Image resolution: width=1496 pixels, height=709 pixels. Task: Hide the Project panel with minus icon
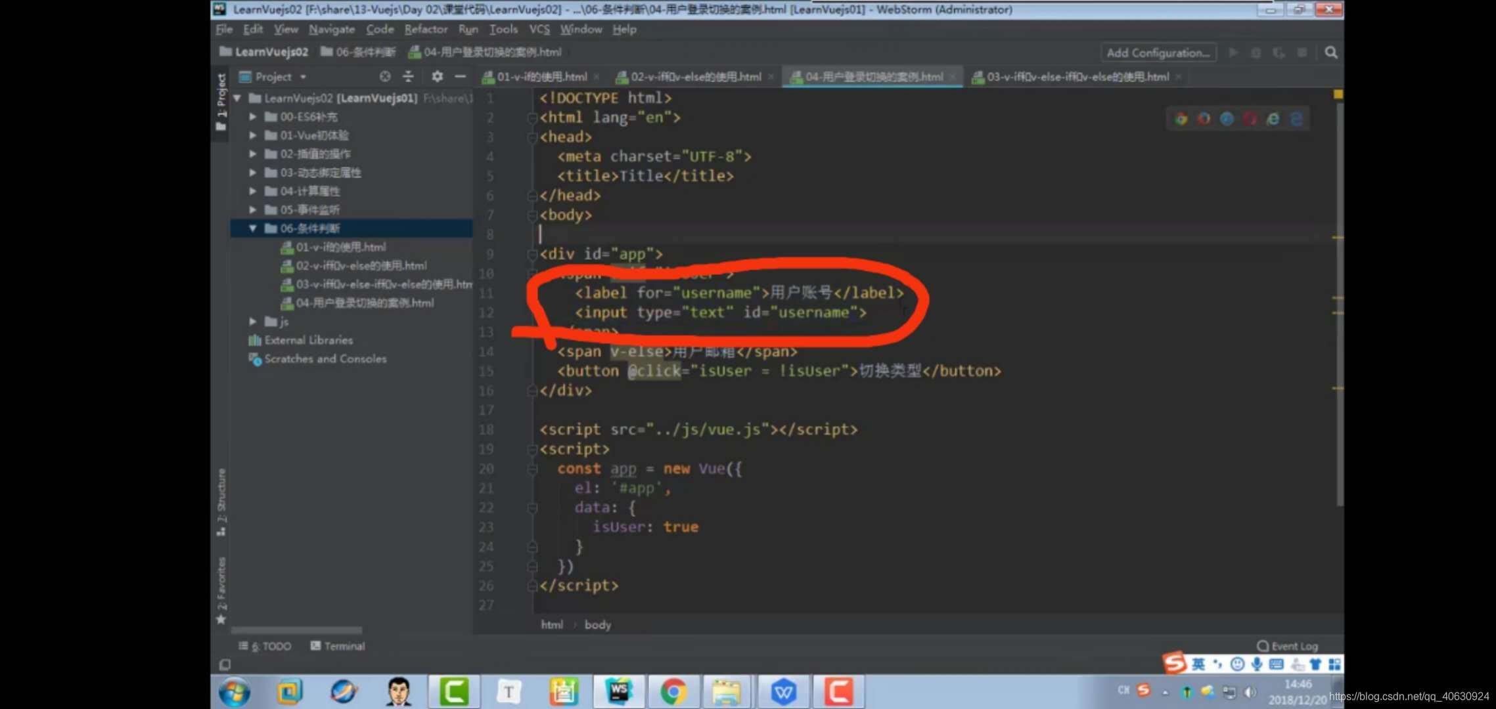460,77
